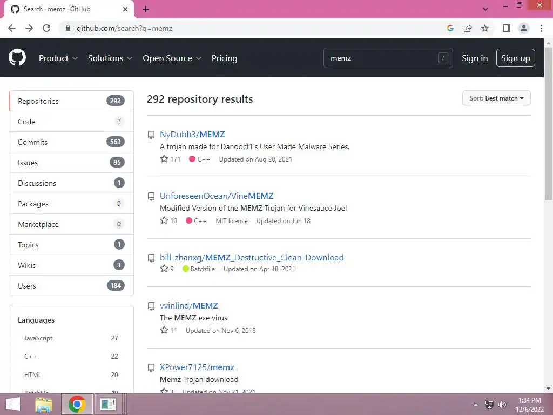The width and height of the screenshot is (553, 415).
Task: Open Chrome three-dot menu
Action: point(541,28)
